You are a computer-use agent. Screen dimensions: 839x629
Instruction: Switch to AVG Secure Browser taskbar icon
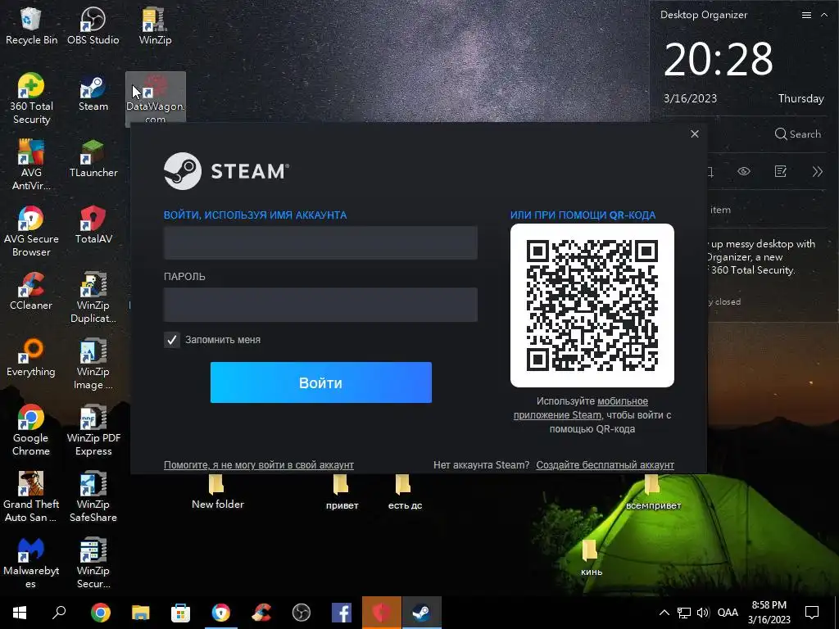click(220, 613)
